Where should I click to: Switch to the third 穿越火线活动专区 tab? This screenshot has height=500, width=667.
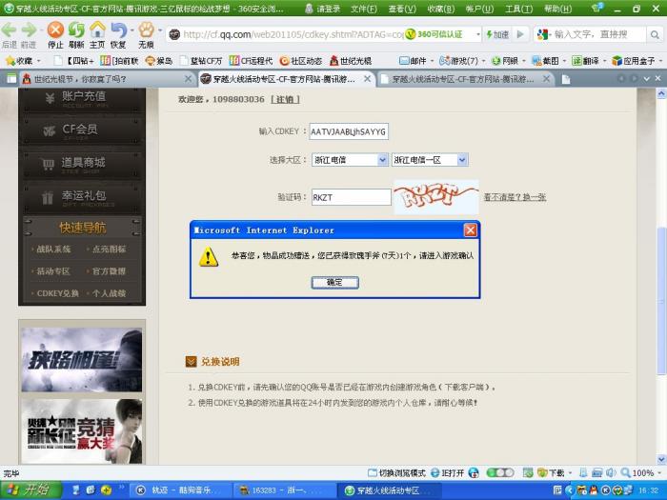464,79
